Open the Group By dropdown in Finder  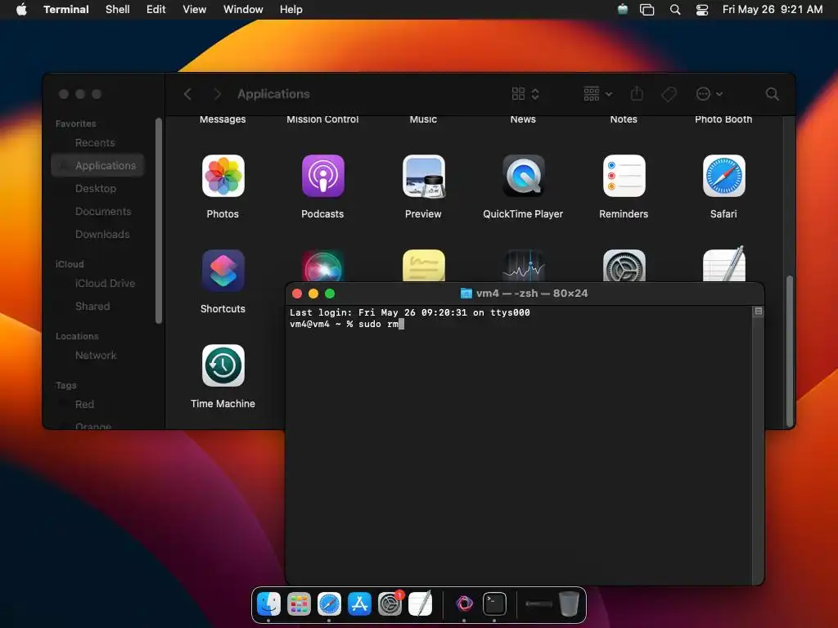point(597,94)
